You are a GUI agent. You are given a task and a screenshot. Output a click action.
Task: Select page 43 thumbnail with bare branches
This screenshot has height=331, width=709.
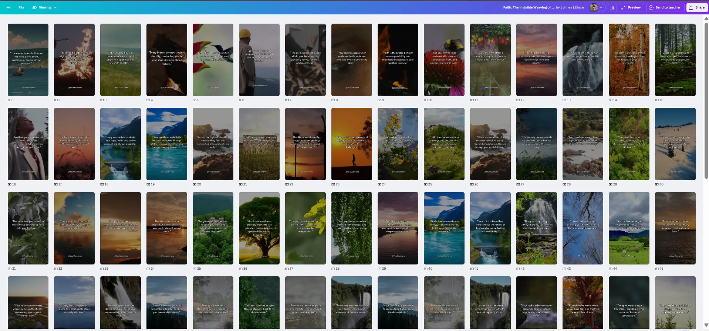coord(583,228)
